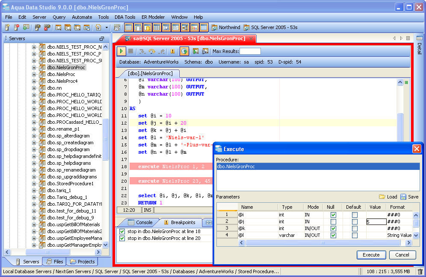The image size is (426, 277).
Task: Click the Execute button in the dialog
Action: [371, 255]
